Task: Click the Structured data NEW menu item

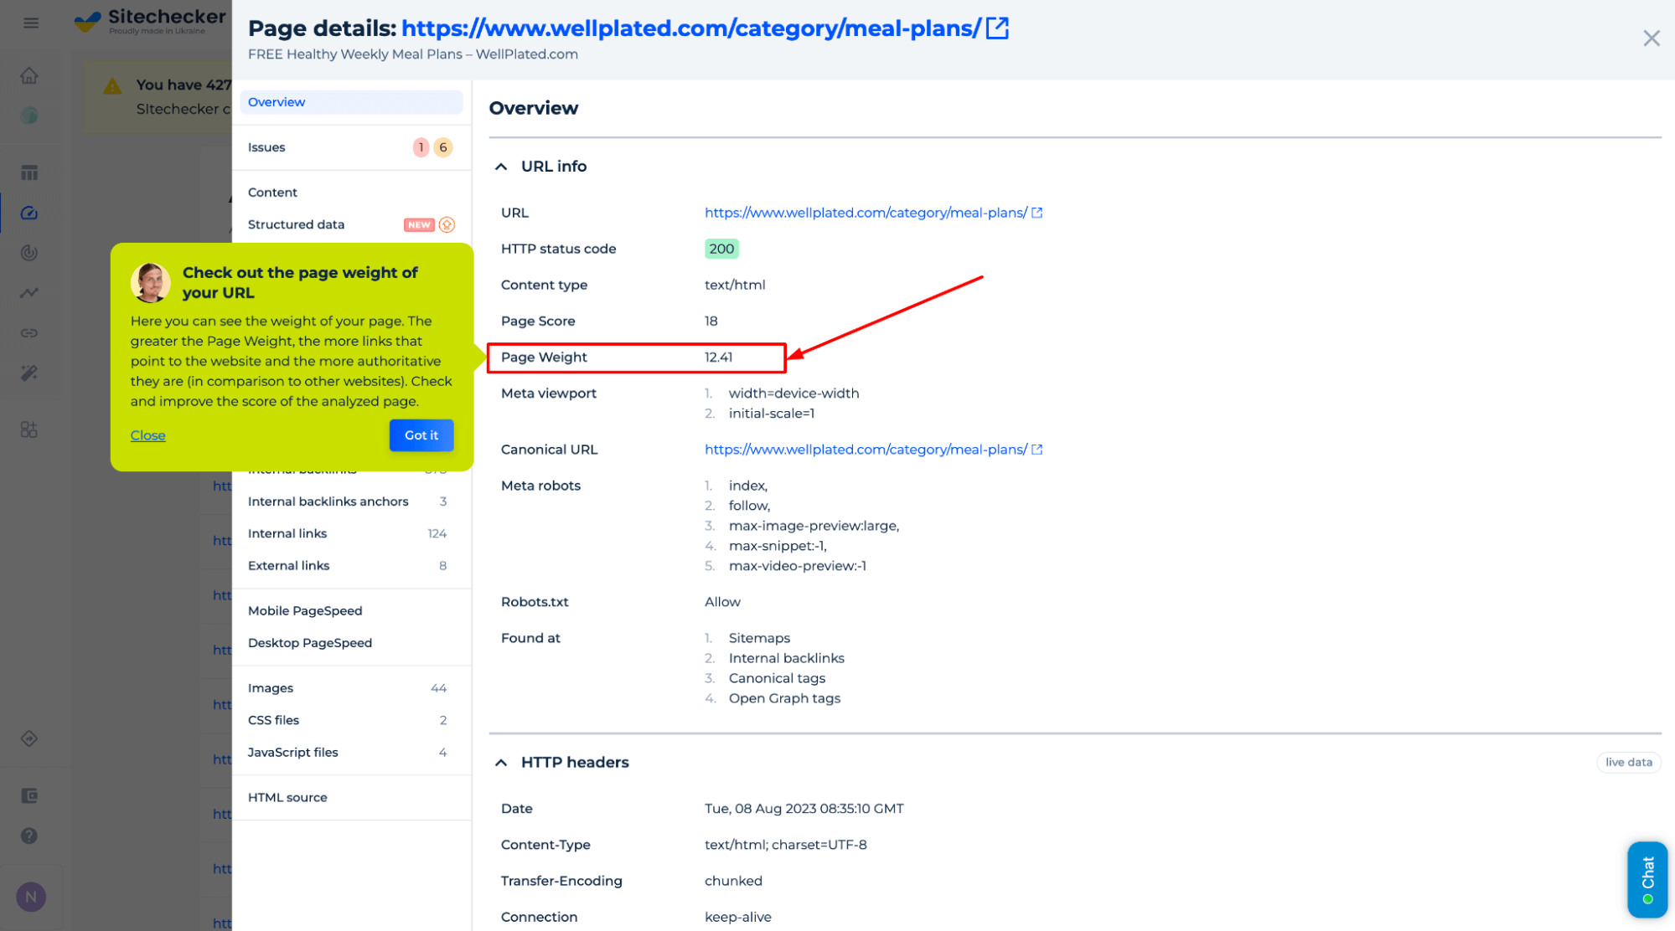Action: pos(350,224)
